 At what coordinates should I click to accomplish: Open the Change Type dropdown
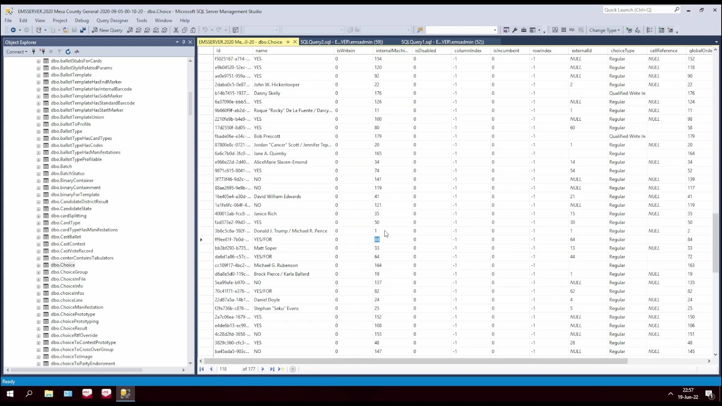605,30
